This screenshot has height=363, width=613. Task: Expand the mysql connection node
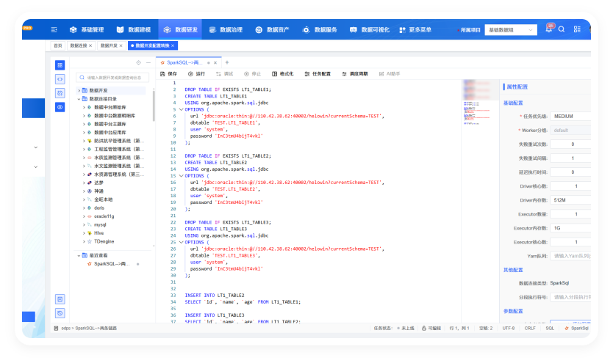point(84,225)
